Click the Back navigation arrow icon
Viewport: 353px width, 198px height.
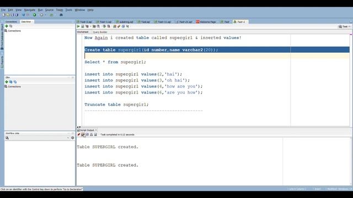tap(23, 15)
